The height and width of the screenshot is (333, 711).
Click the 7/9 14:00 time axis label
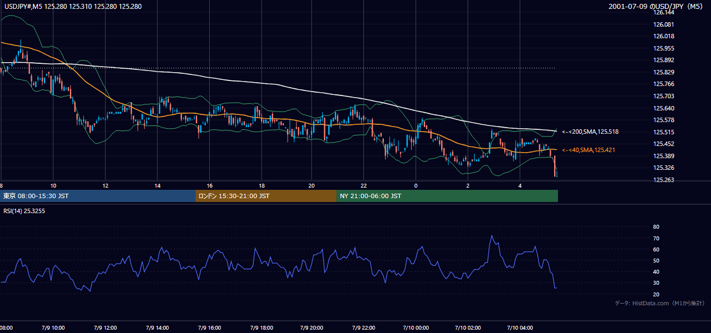click(x=156, y=328)
